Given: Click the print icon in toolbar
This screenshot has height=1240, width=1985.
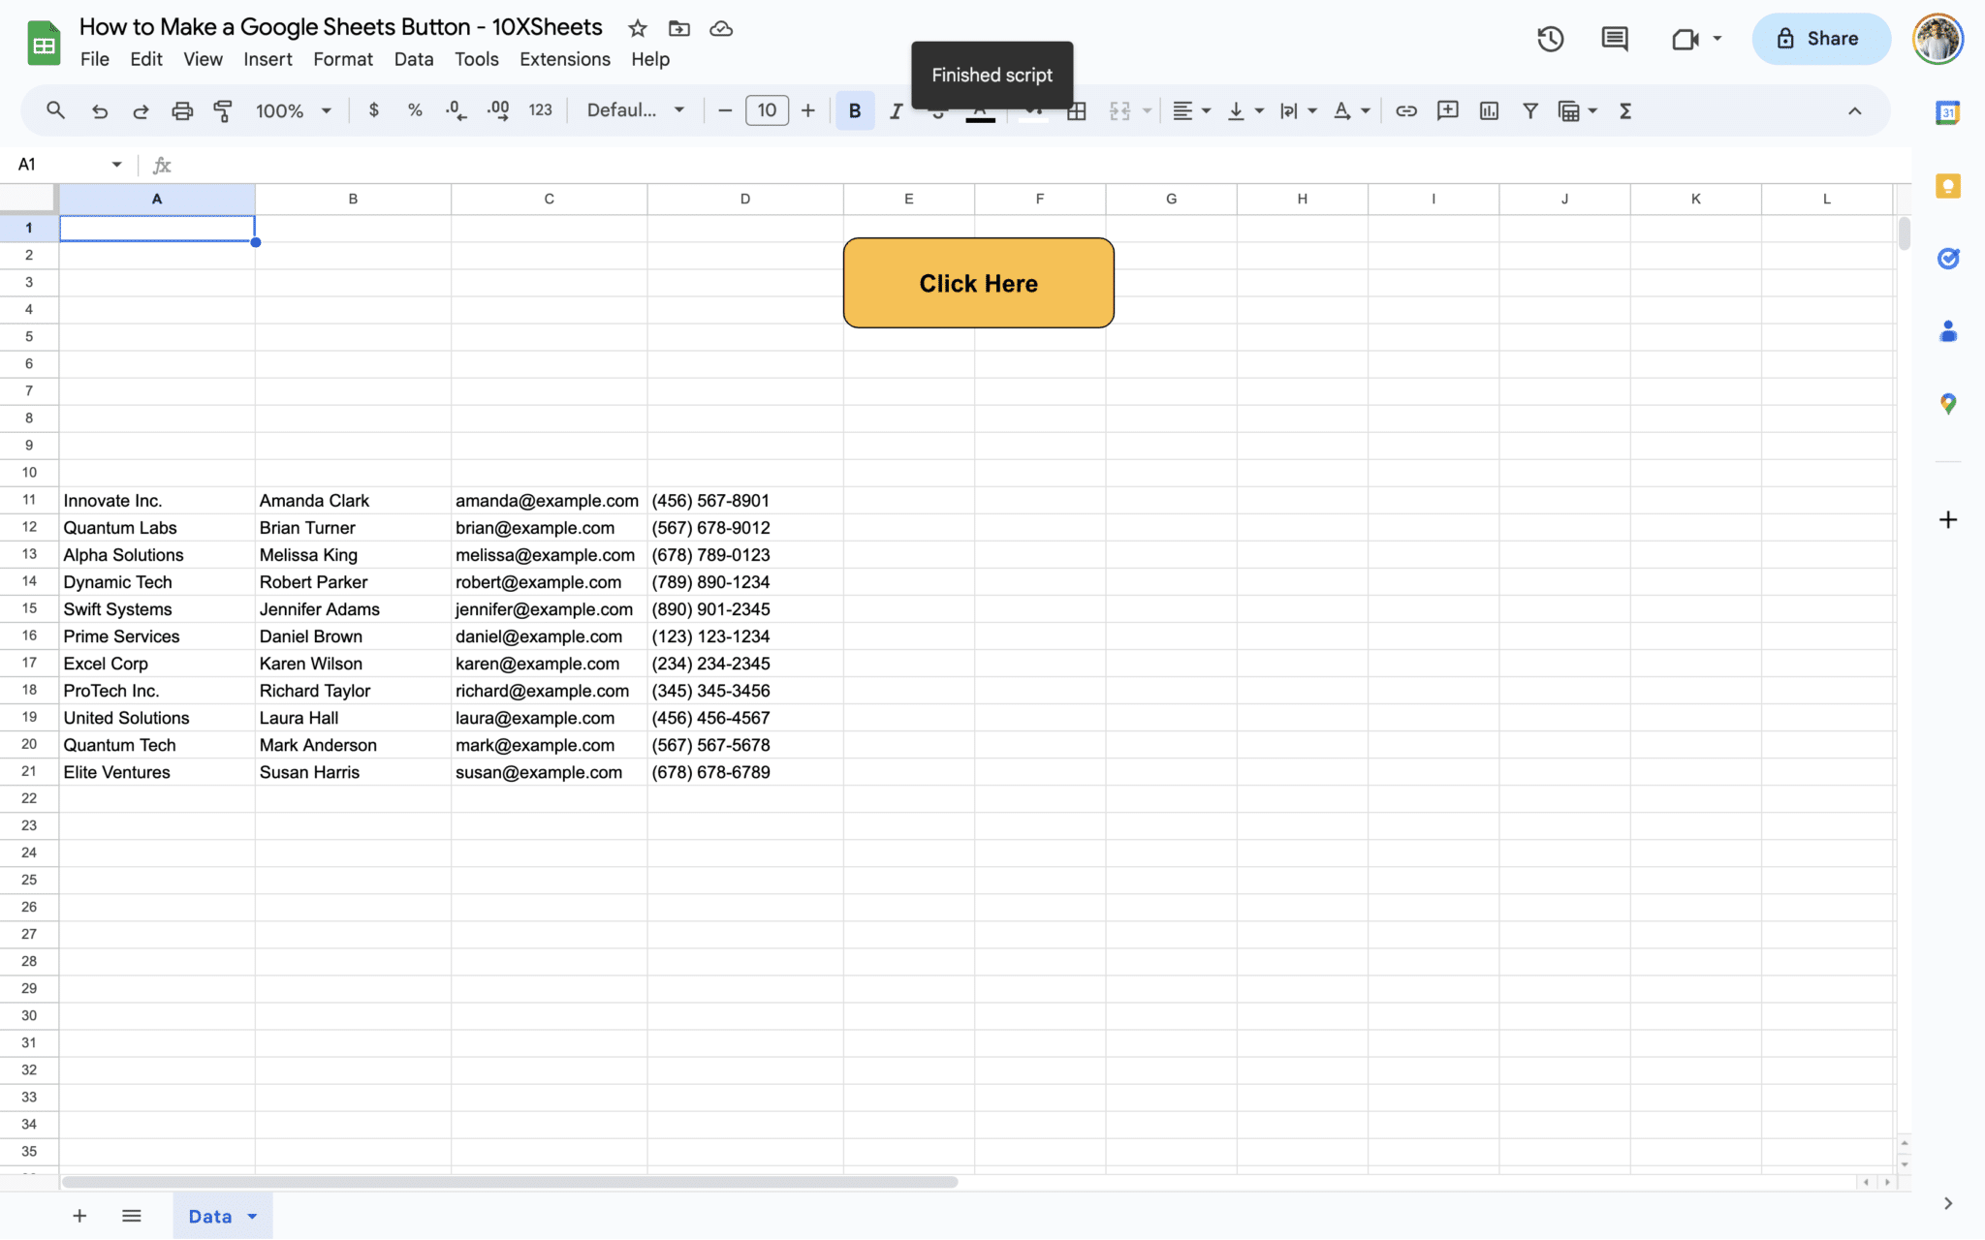Looking at the screenshot, I should click(182, 110).
